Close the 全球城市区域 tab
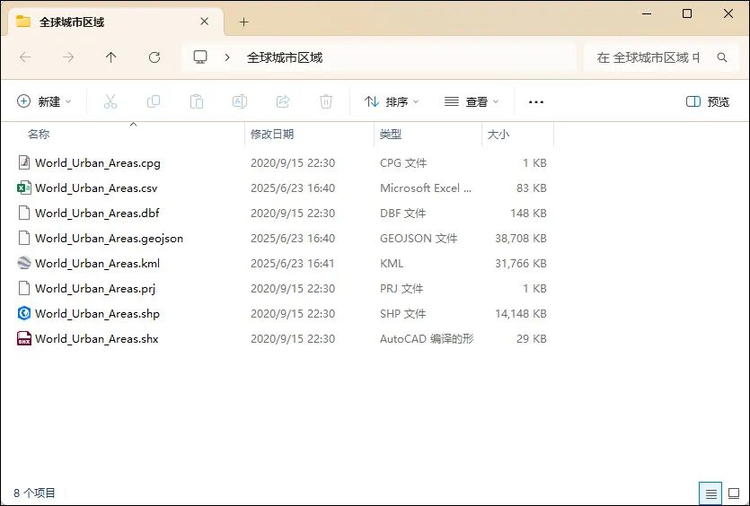 [x=204, y=22]
